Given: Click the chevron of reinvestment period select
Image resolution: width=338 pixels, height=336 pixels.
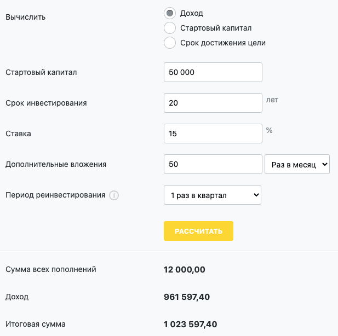Looking at the screenshot, I should pos(256,195).
